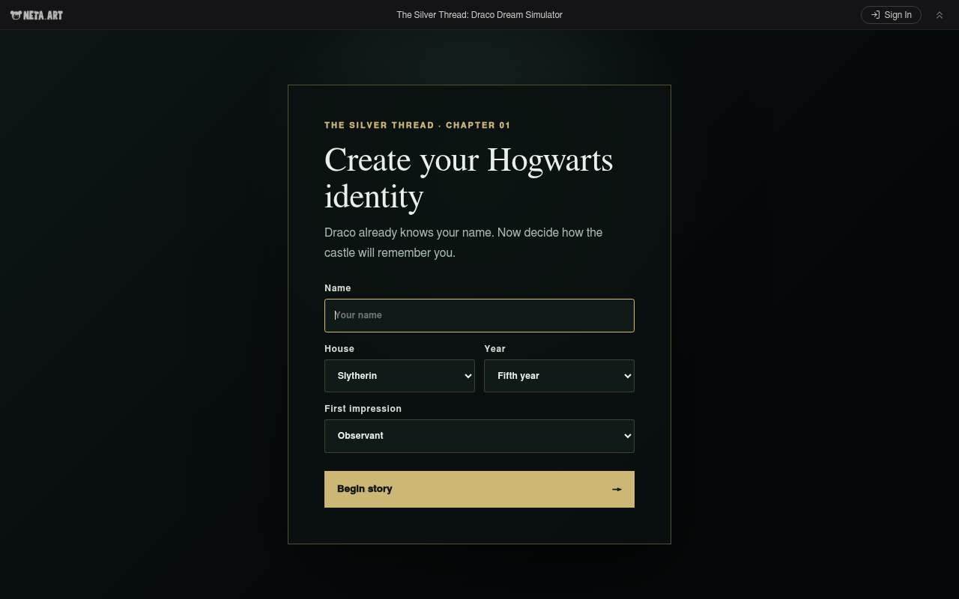Click the 'Create your Hogwarts identity' heading
Screen dimensions: 959x599
(x=469, y=178)
